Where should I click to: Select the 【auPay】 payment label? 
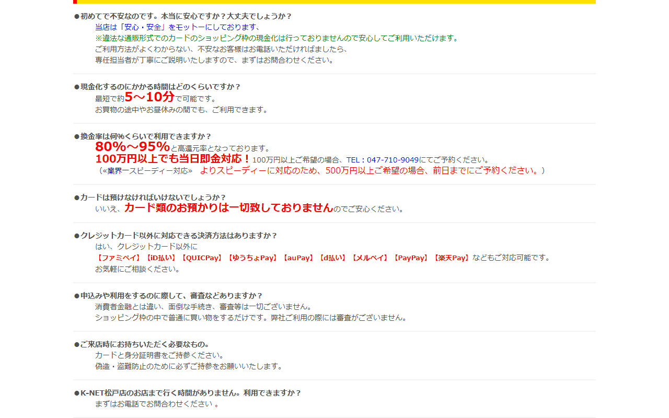[298, 258]
